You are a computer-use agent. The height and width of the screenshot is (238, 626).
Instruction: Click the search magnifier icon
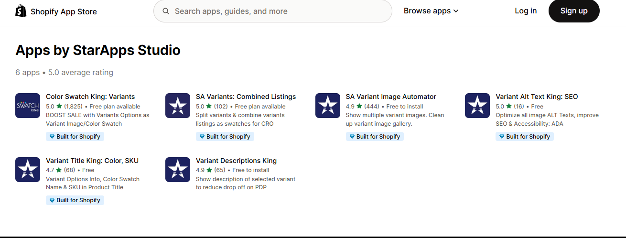pos(166,11)
